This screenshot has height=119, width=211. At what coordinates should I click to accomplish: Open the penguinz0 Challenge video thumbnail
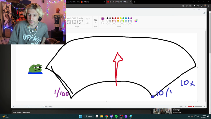point(162,111)
